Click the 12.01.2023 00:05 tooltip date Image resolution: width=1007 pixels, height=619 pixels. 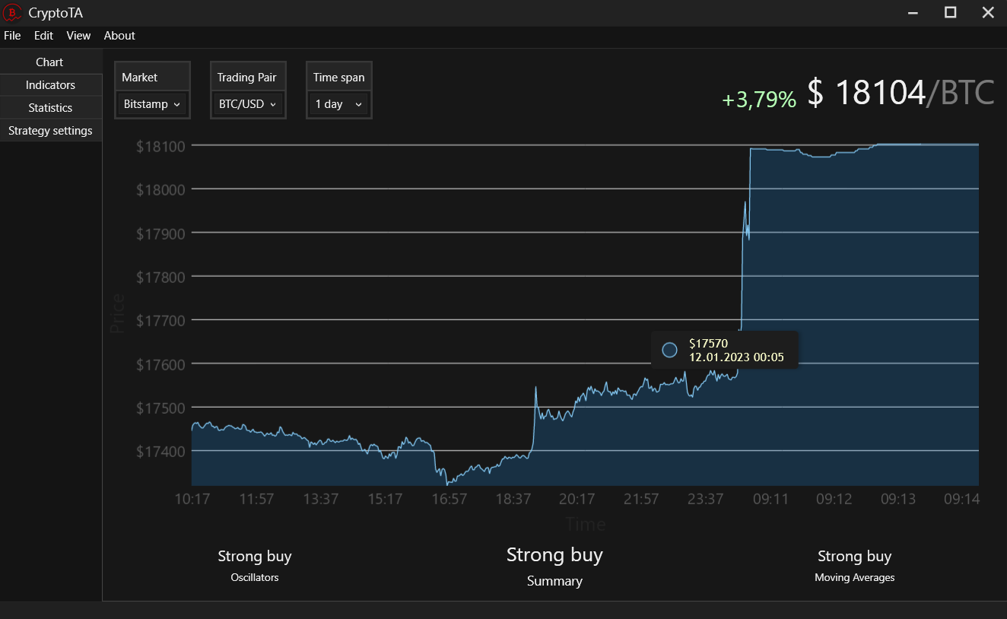pos(736,357)
